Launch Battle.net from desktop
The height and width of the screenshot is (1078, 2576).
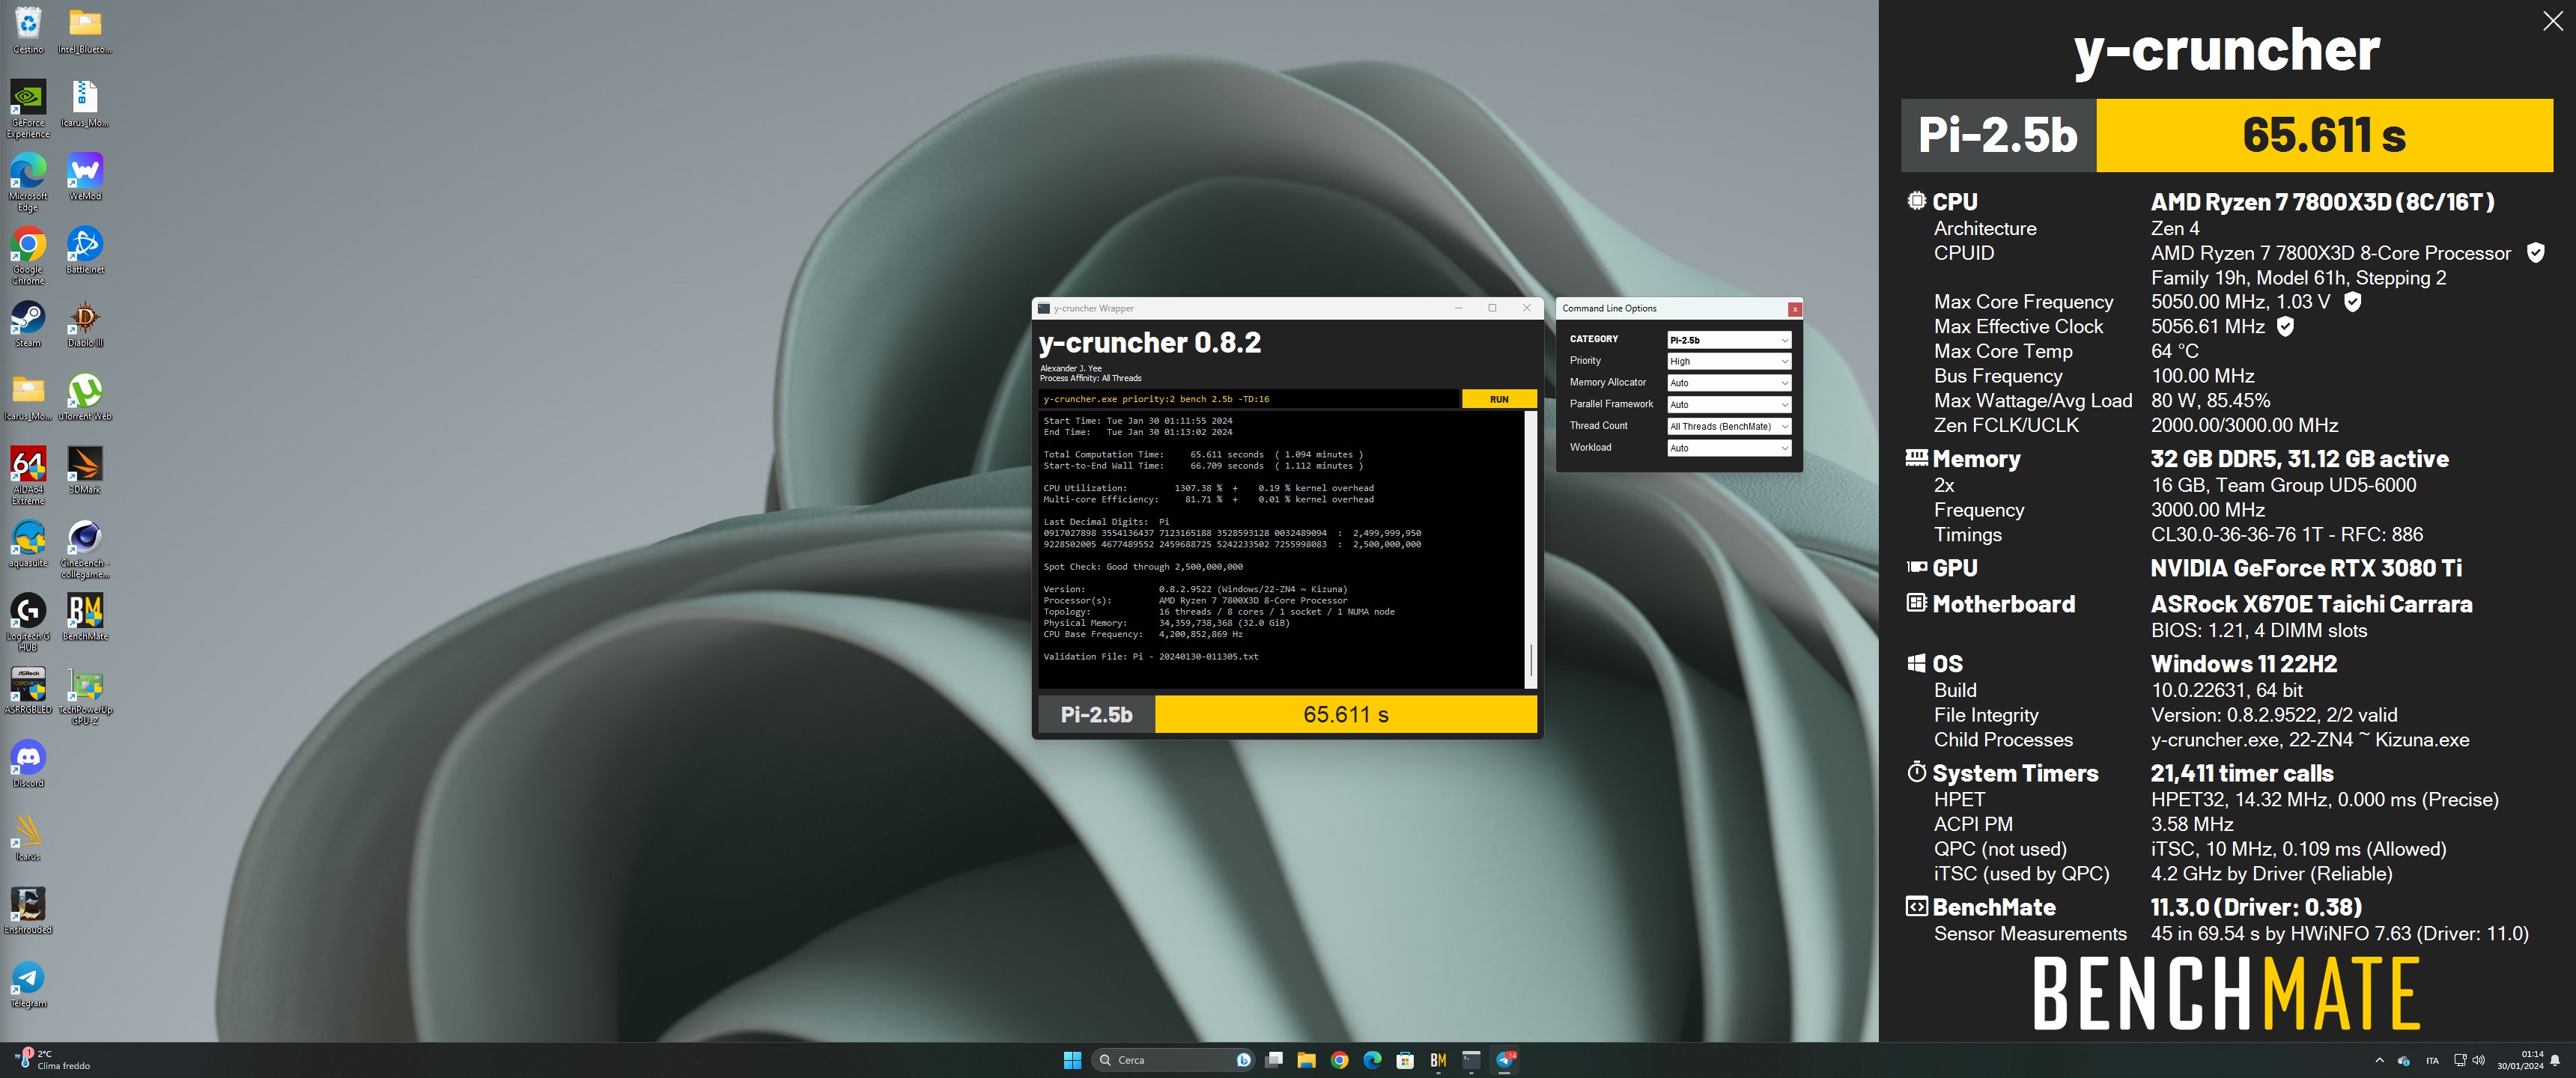[85, 250]
